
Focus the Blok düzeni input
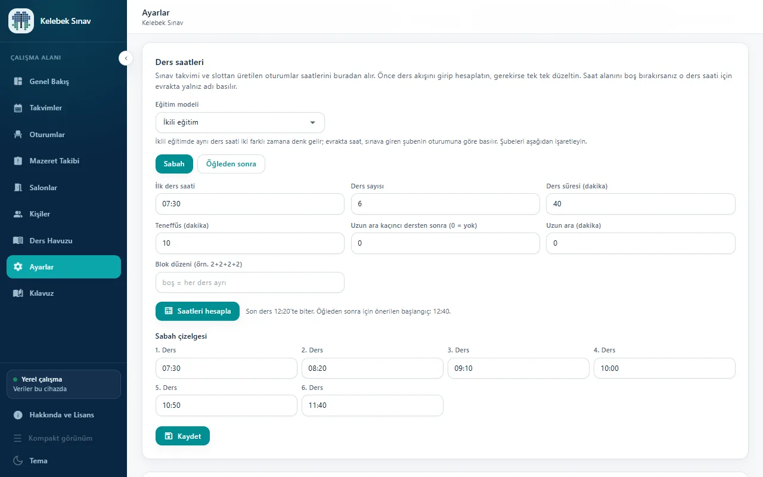coord(250,283)
